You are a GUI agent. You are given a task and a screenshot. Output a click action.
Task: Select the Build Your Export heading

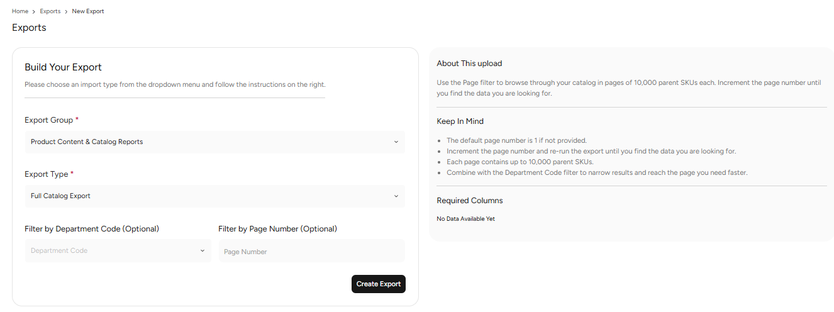(63, 67)
